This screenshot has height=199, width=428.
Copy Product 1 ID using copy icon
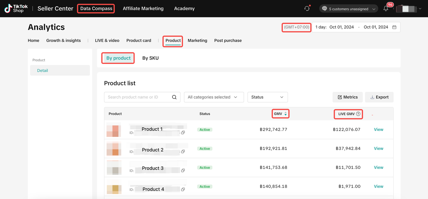coord(183,132)
